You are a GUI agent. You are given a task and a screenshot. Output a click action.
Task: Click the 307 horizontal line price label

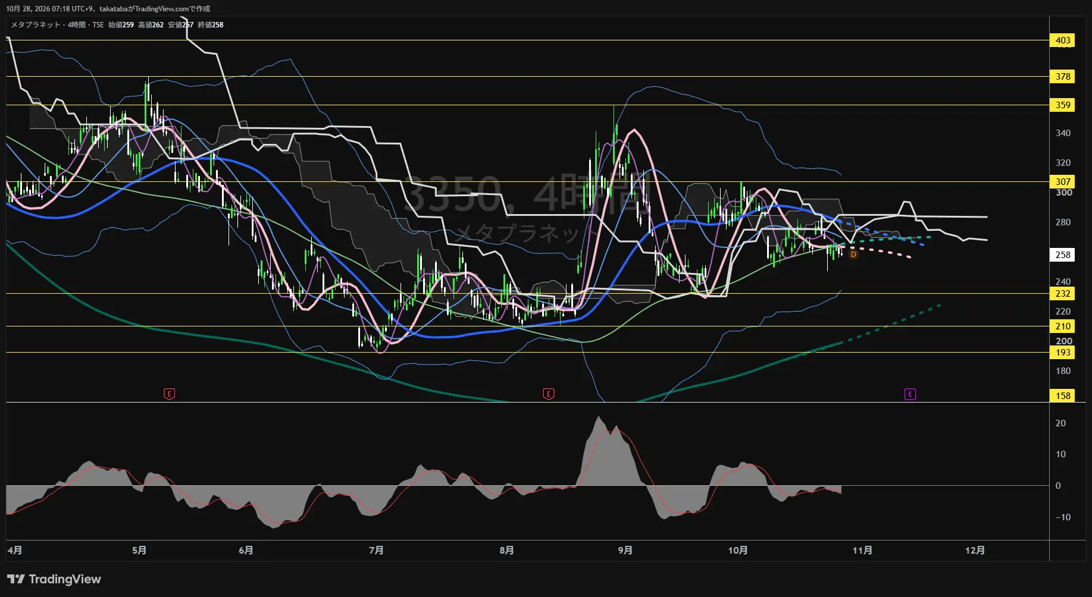pyautogui.click(x=1063, y=181)
